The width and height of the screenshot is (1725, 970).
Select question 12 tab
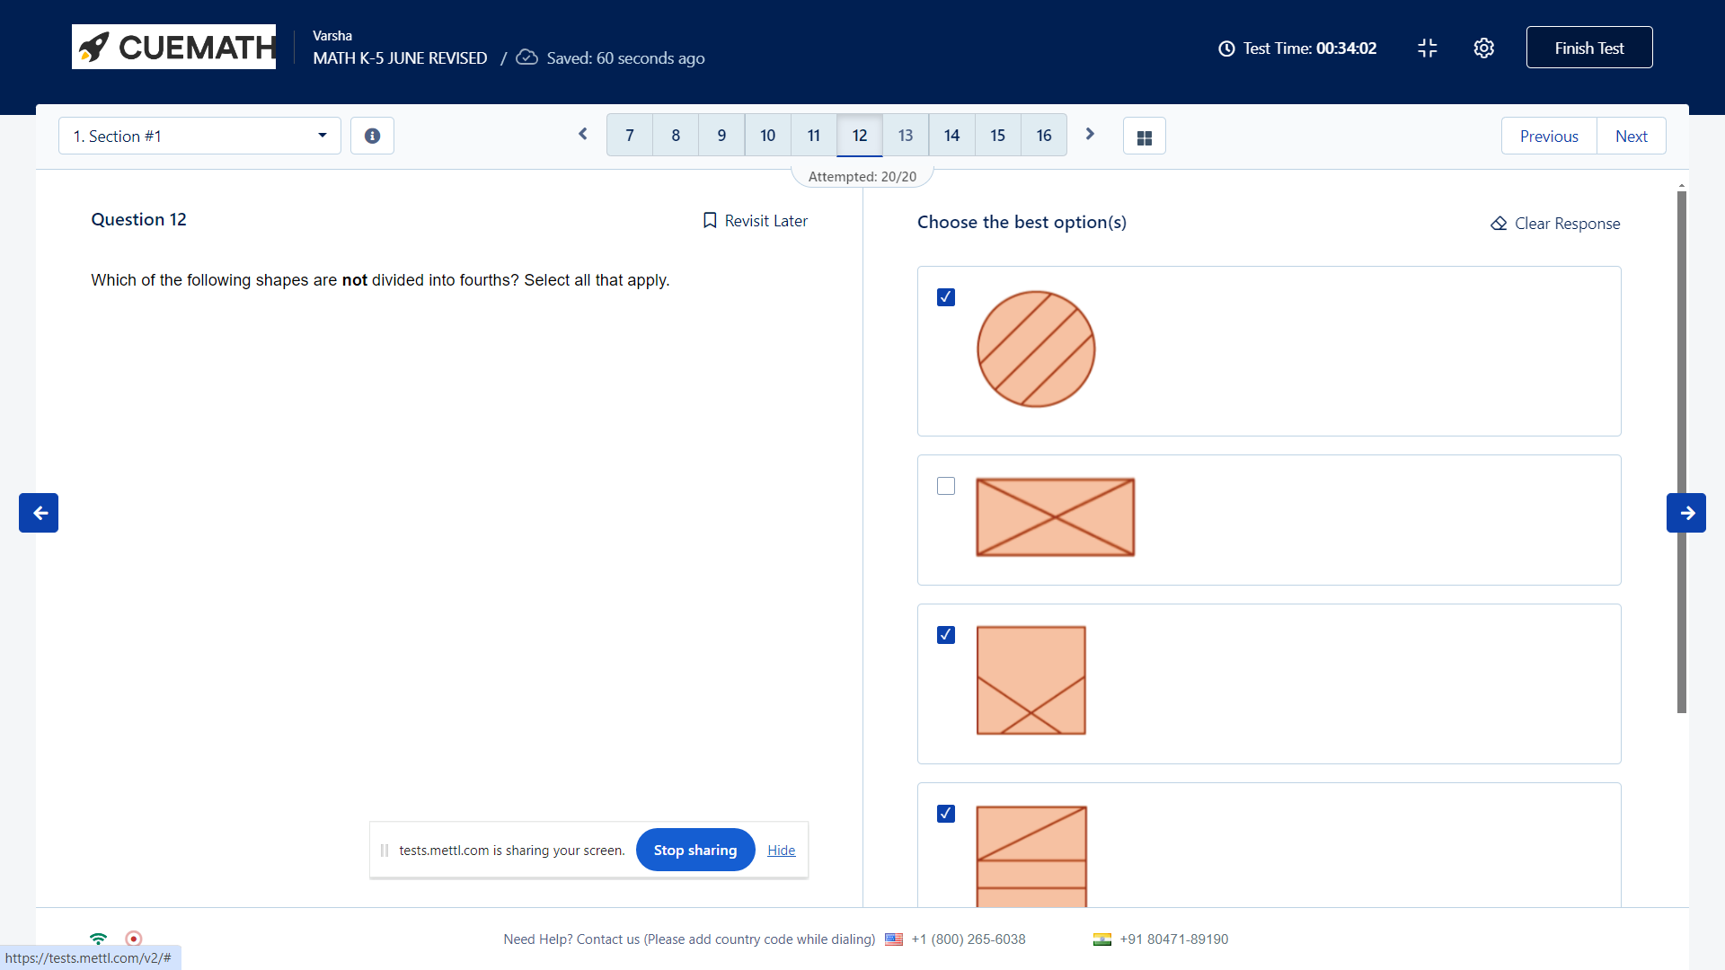click(860, 136)
